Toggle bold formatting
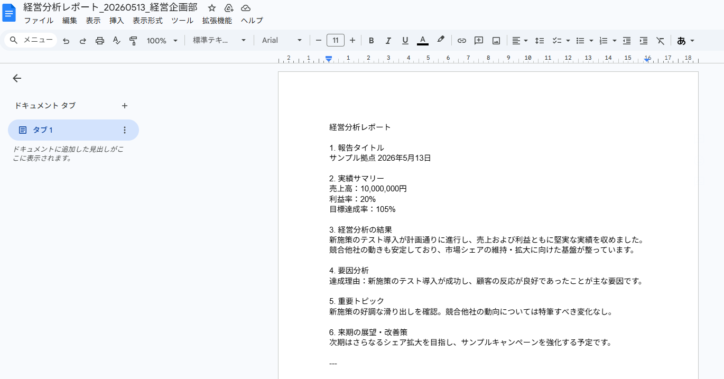Viewport: 724px width, 379px height. tap(372, 41)
